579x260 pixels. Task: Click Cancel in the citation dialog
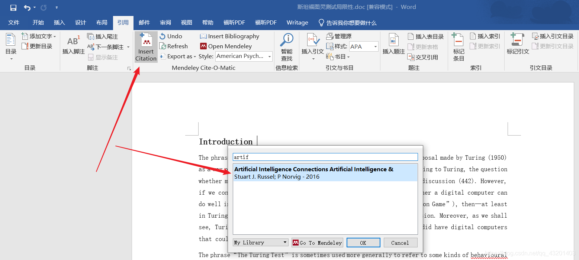[x=400, y=243]
